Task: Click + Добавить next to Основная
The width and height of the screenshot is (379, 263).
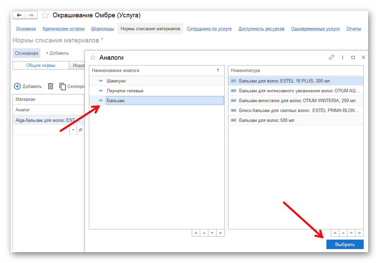Action: (57, 53)
